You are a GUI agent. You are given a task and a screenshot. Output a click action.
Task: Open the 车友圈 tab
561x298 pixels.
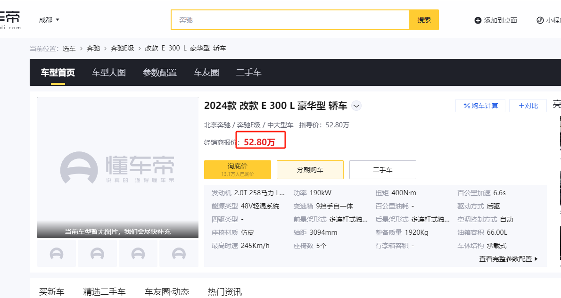(x=206, y=73)
